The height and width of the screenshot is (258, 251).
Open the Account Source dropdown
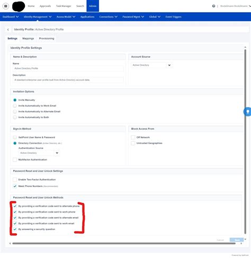click(x=151, y=65)
